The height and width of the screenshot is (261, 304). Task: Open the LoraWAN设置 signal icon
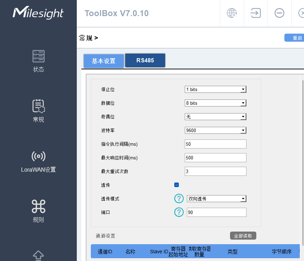tap(38, 156)
